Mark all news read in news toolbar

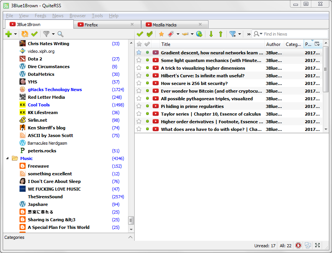(150, 34)
